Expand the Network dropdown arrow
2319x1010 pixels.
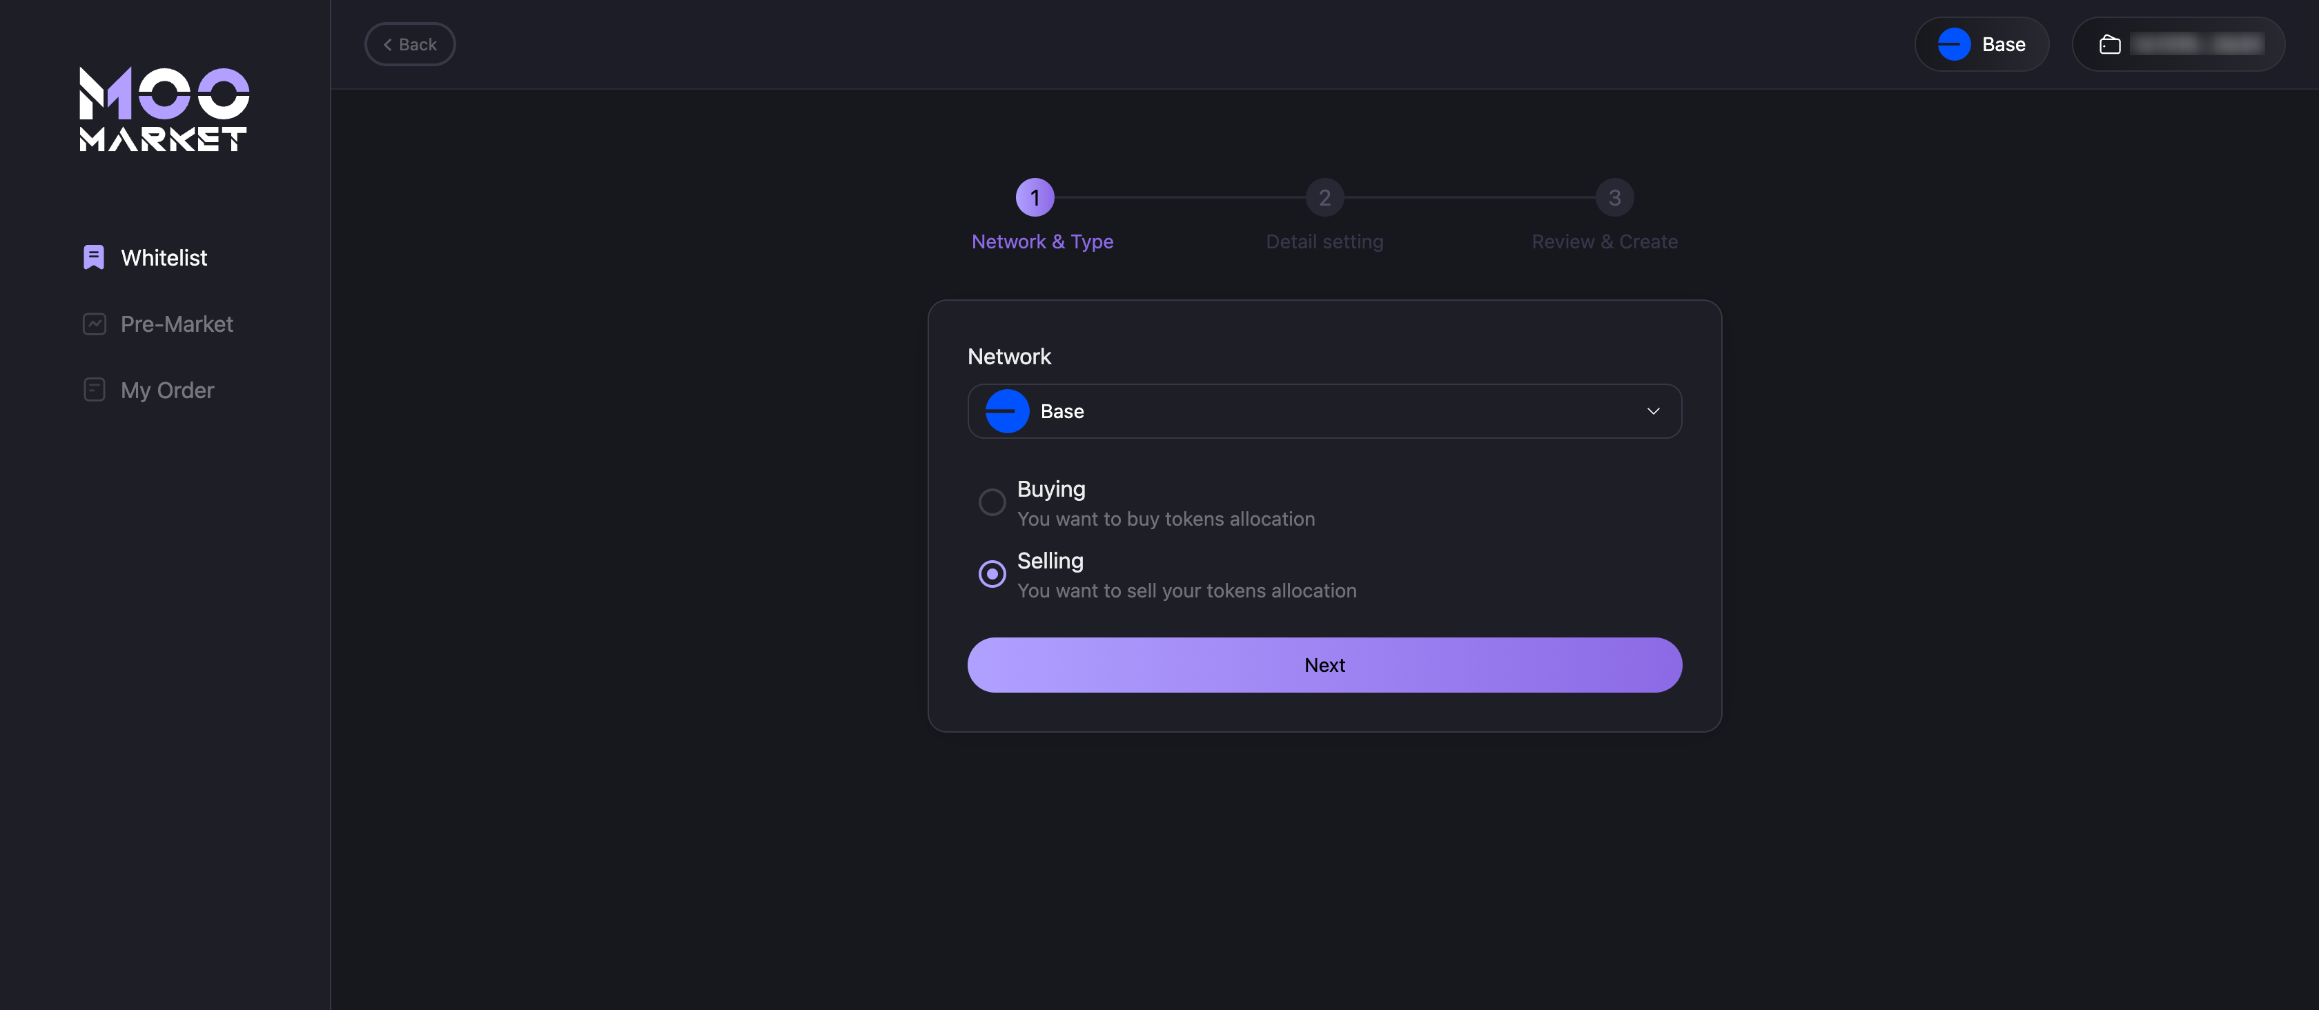pos(1653,411)
